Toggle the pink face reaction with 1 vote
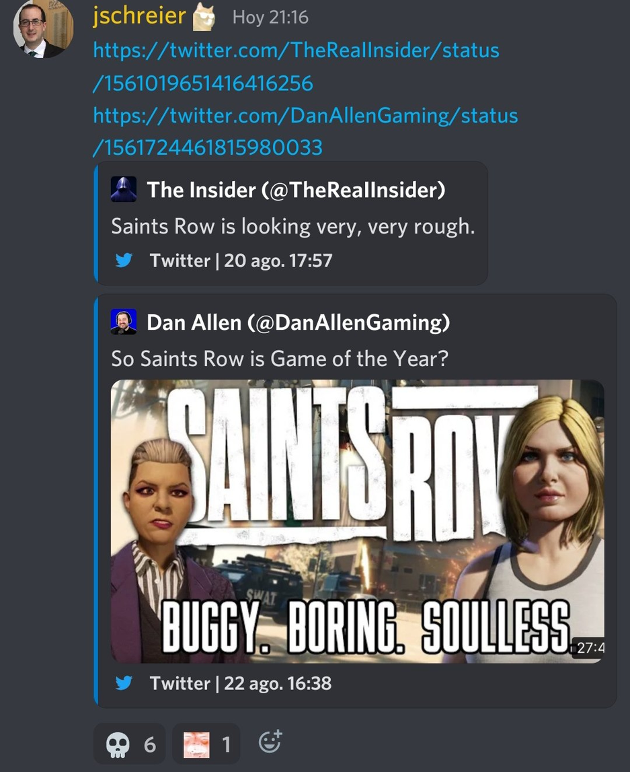 click(206, 744)
